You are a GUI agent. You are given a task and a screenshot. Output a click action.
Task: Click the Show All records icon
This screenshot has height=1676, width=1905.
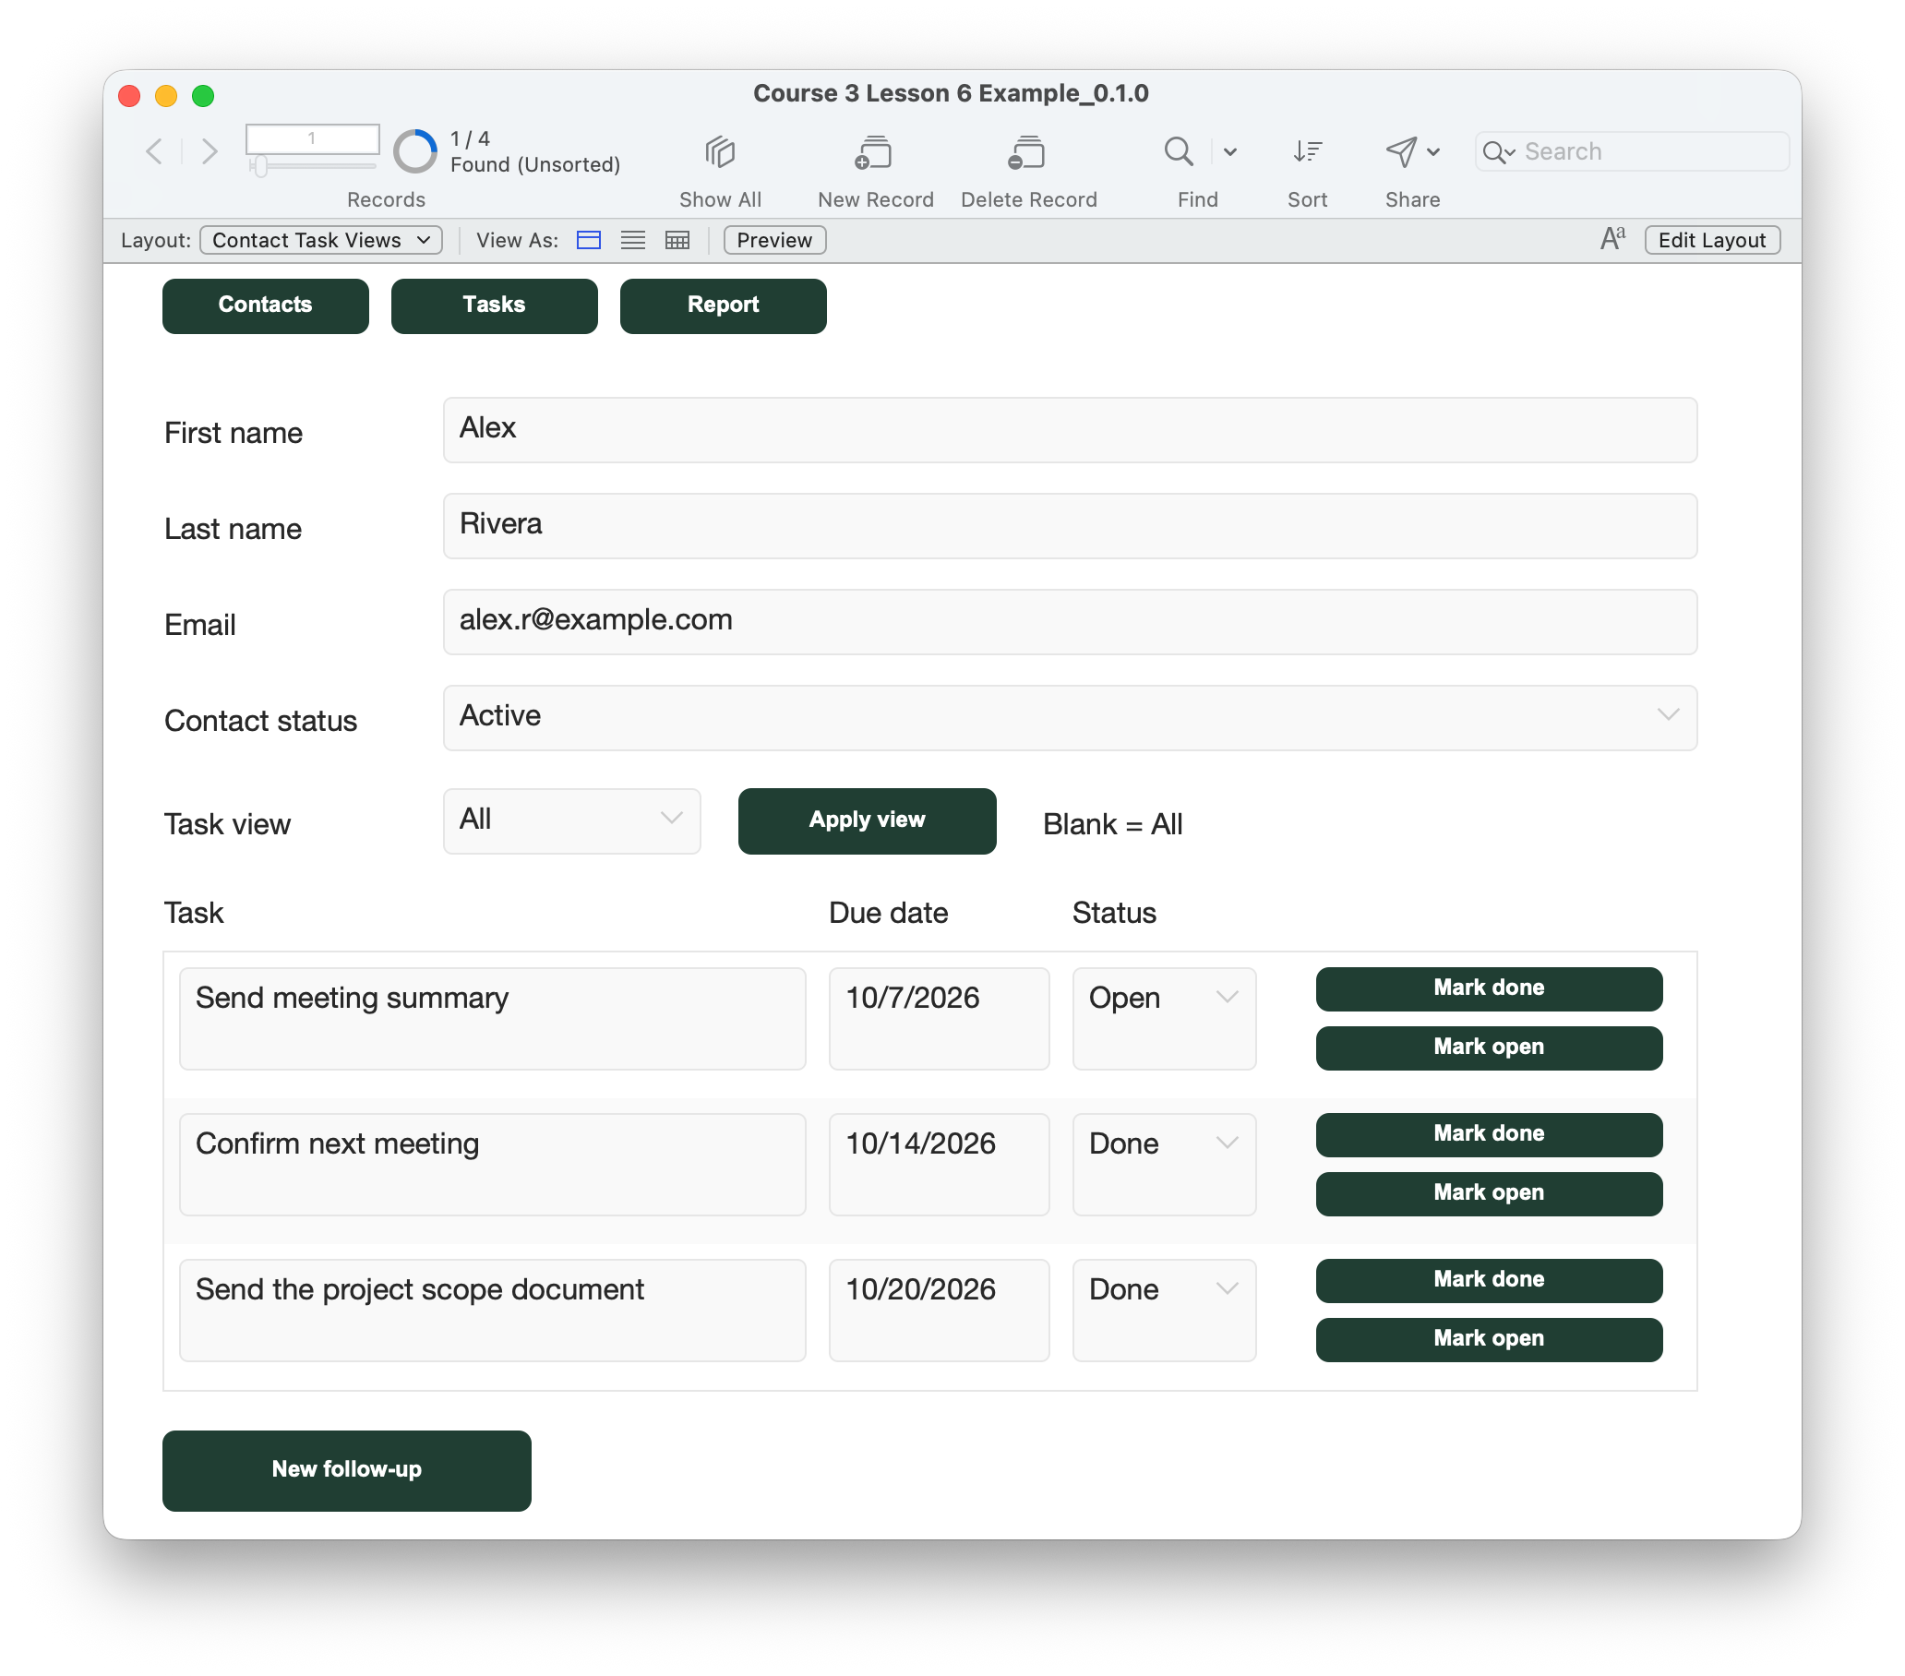click(720, 151)
